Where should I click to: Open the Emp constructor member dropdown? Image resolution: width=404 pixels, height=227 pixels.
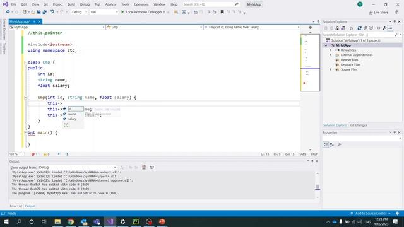point(252,27)
